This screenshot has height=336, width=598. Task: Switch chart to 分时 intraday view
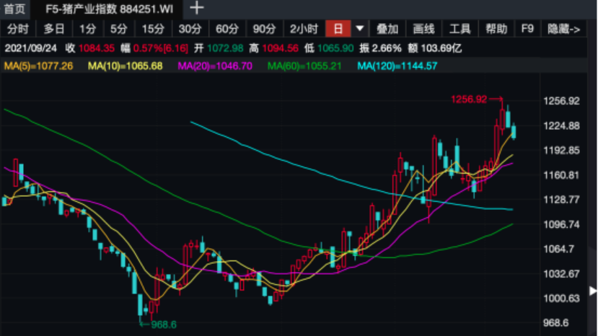(18, 30)
